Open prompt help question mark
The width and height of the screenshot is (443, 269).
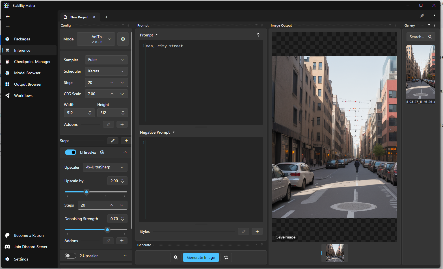tap(258, 35)
